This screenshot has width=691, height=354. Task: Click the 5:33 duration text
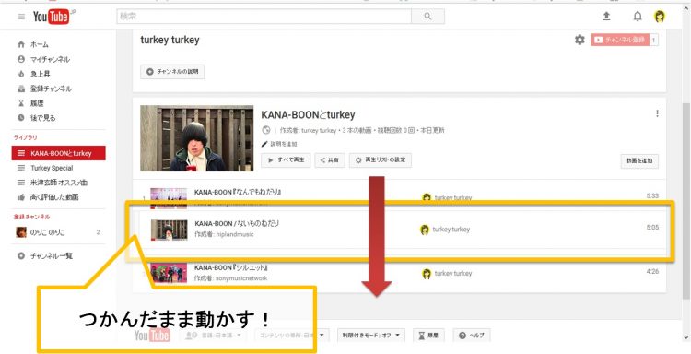click(x=652, y=195)
